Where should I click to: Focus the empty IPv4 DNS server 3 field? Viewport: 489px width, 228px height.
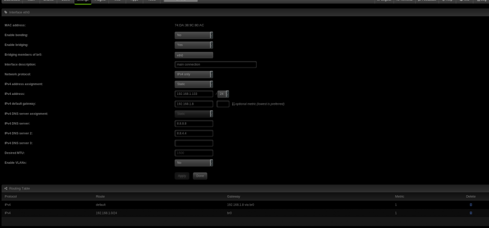click(x=194, y=143)
